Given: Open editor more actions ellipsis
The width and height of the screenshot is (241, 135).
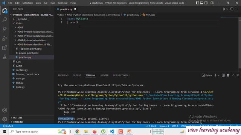Looking at the screenshot, I should pos(237,9).
